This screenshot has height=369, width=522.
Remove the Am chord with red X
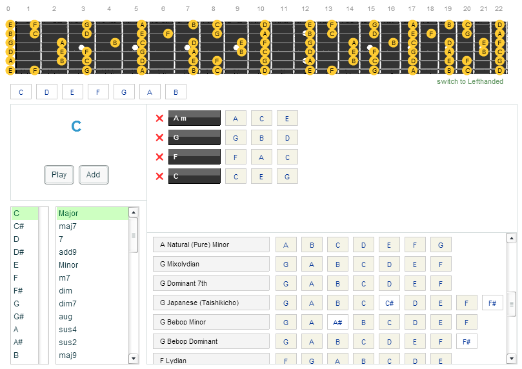[159, 118]
